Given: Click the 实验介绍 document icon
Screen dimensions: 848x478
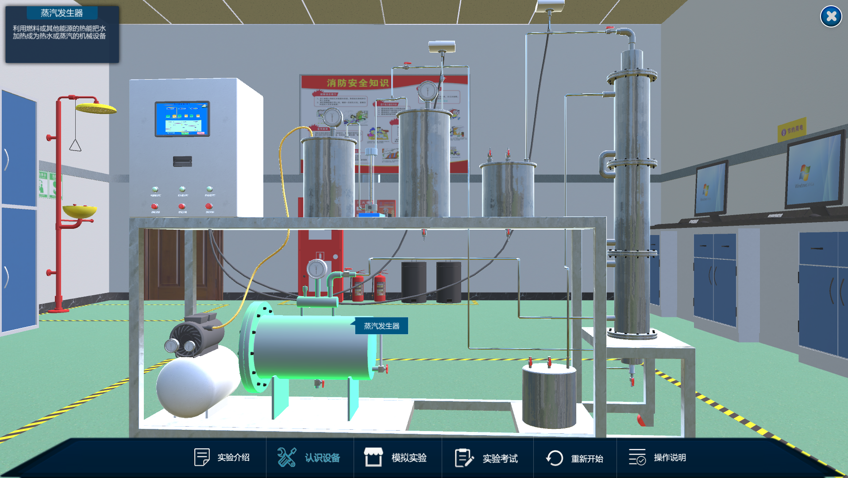Looking at the screenshot, I should coord(202,457).
